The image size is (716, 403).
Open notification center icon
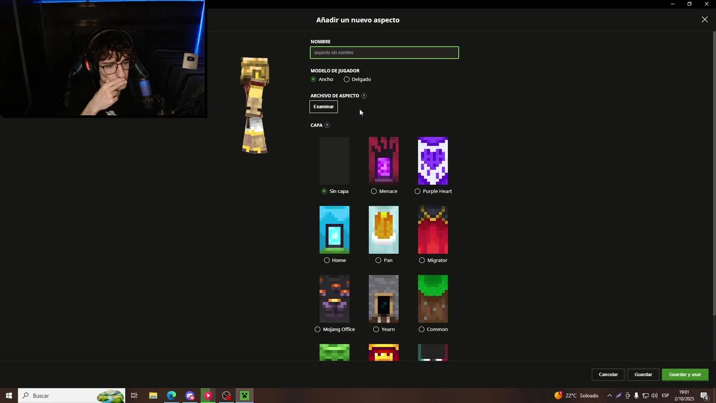(x=704, y=396)
